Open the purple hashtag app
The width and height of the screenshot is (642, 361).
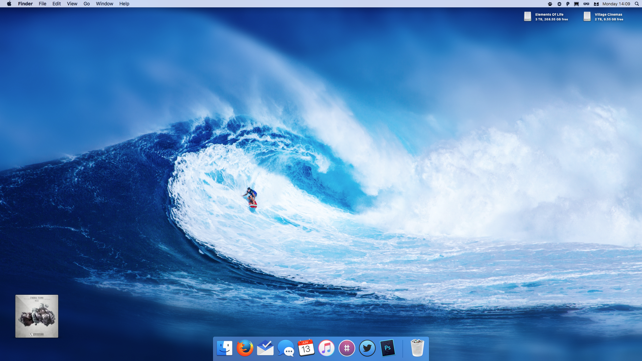(347, 348)
